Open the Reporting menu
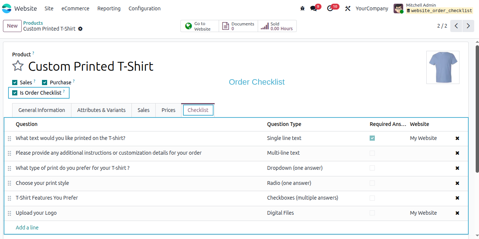 click(109, 8)
